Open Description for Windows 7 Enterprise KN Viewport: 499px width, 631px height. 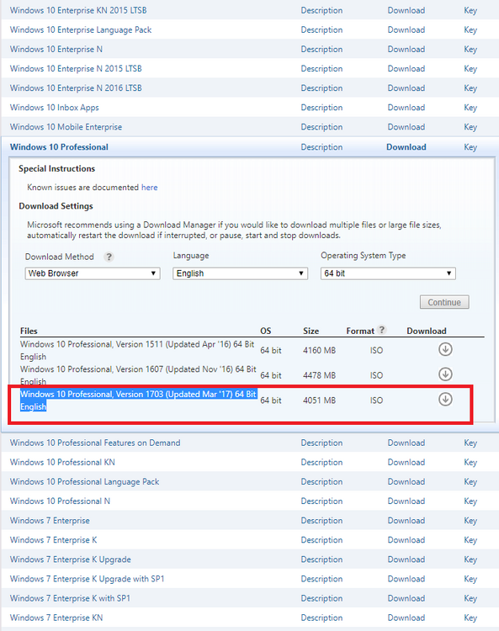(x=321, y=618)
